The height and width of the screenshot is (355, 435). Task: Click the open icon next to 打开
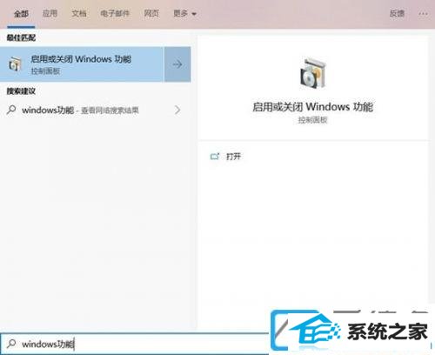pyautogui.click(x=215, y=157)
